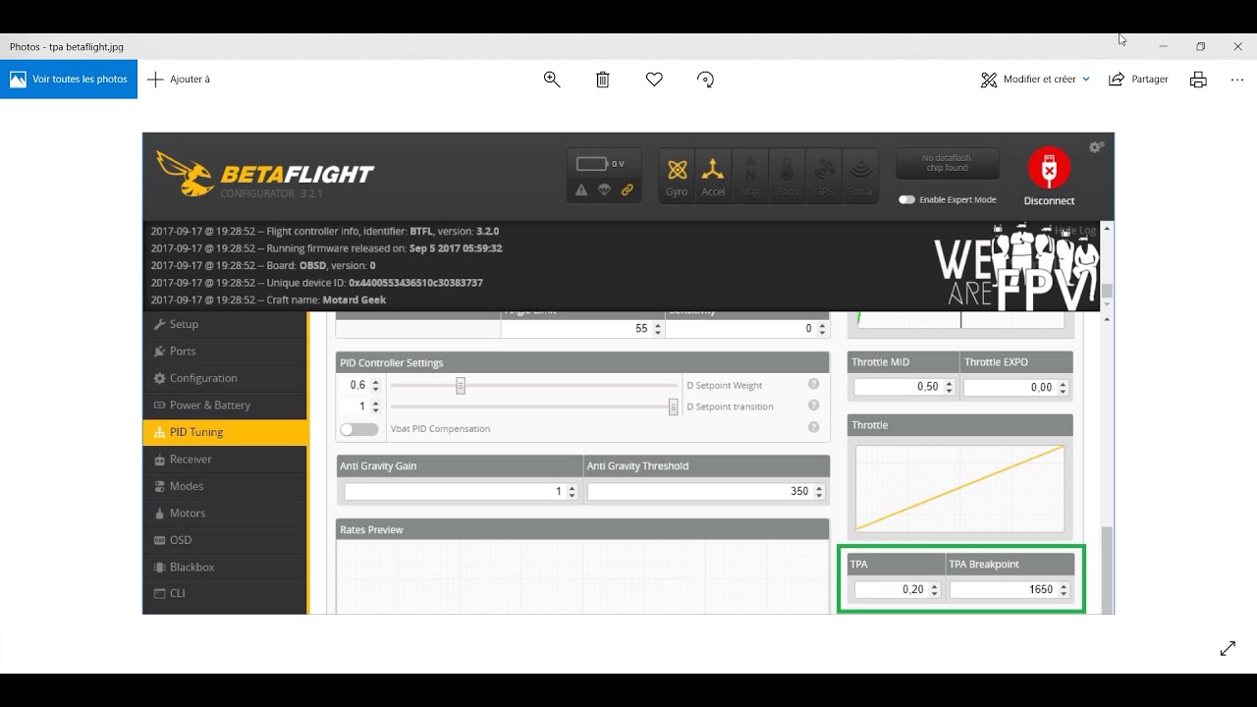Click the Throttle MID value field
Screen dimensions: 1257x707
pyautogui.click(x=904, y=388)
